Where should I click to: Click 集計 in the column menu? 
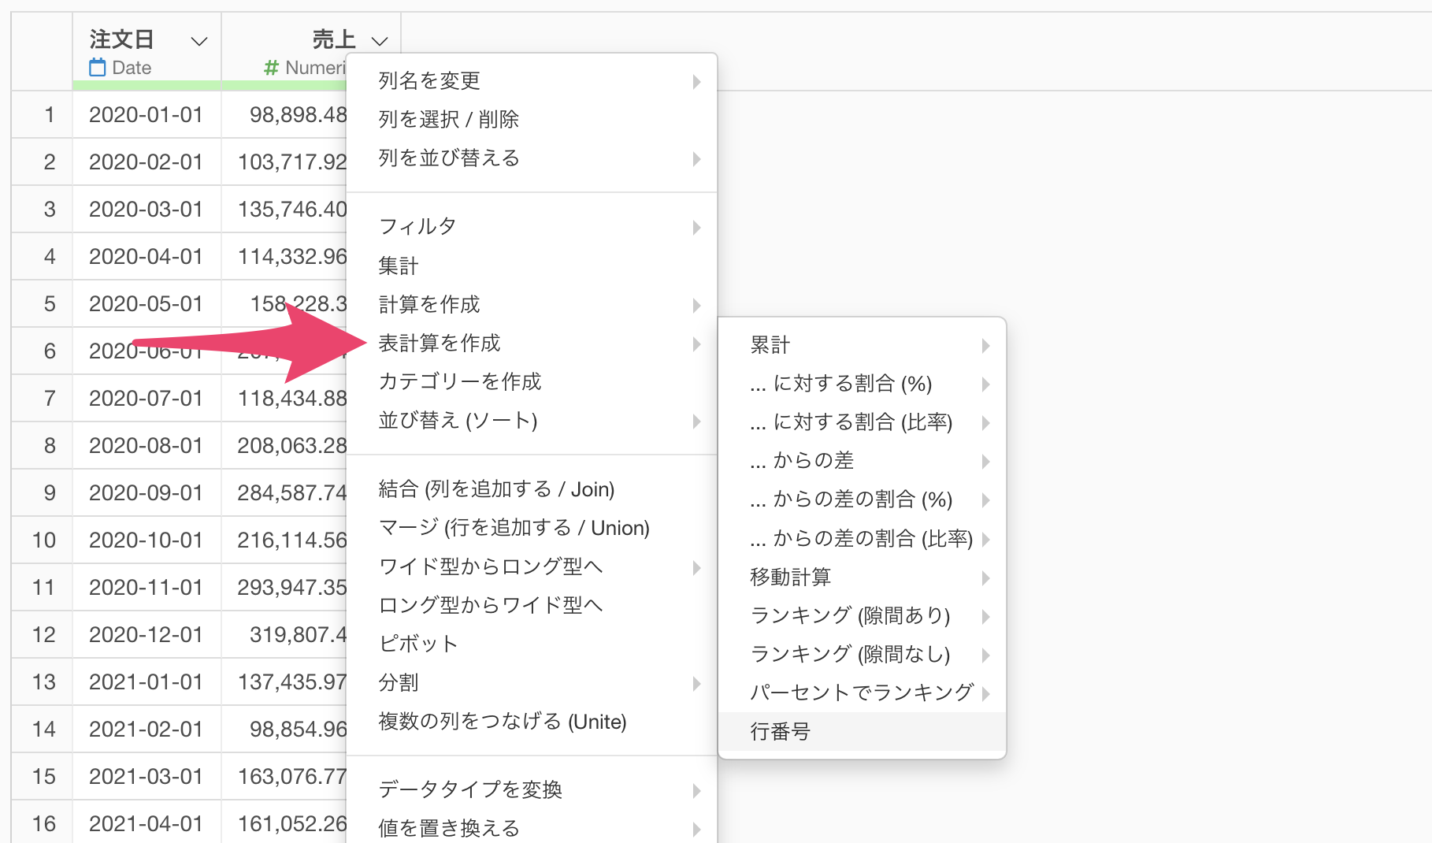pyautogui.click(x=399, y=266)
